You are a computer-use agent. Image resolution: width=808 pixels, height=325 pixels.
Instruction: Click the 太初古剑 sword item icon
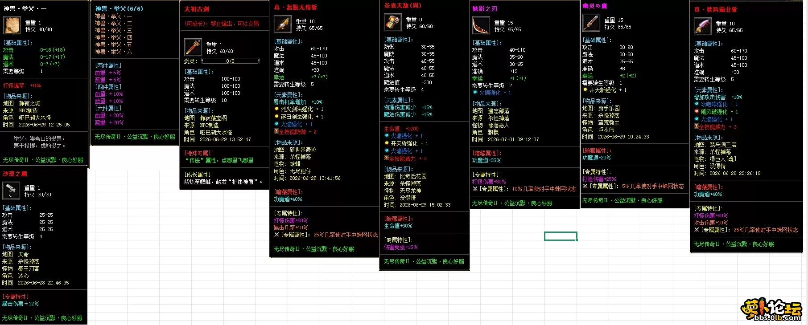coord(193,47)
